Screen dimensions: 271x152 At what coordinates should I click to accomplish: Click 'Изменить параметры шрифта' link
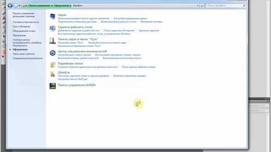[130, 76]
